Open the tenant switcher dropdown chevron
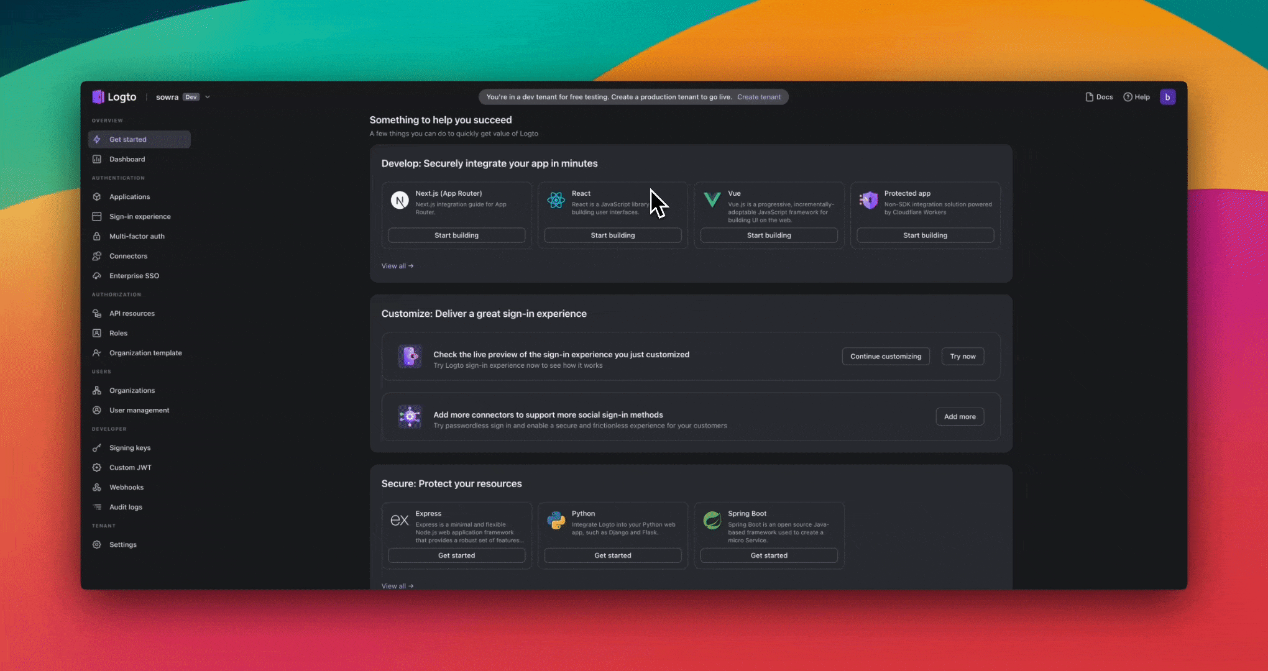Screen dimensions: 1268x671 coord(208,97)
